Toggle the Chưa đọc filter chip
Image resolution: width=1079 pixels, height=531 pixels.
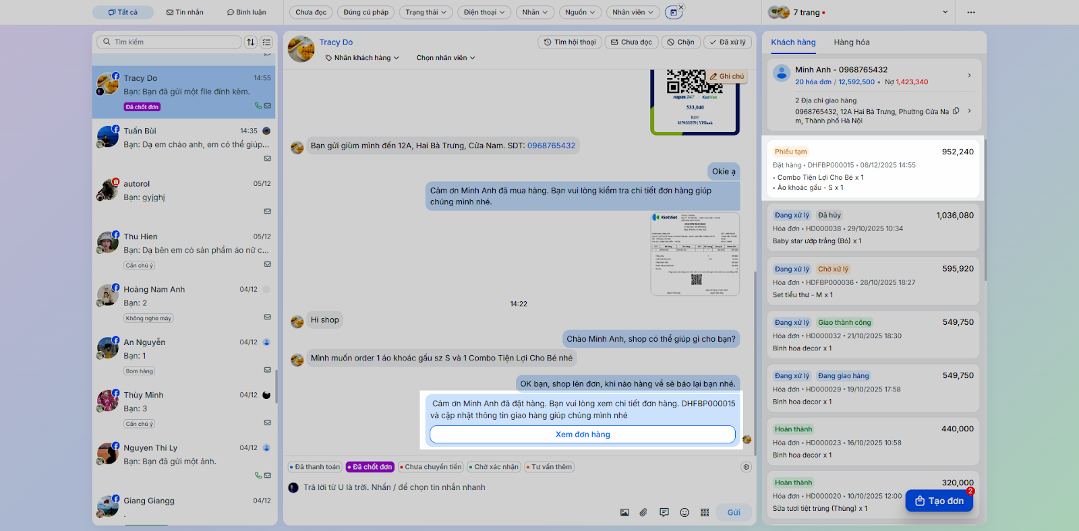[x=311, y=12]
